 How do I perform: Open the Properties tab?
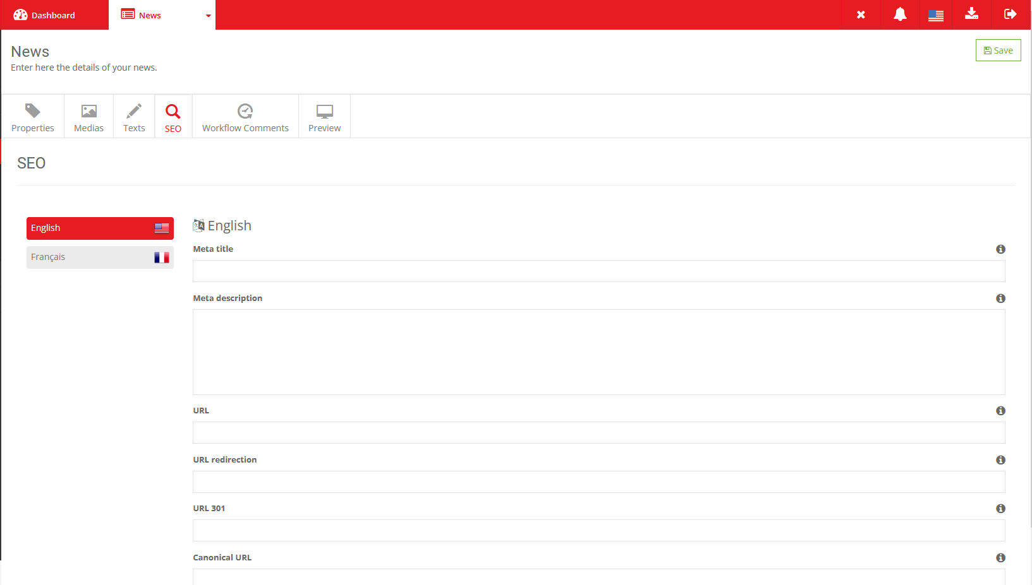(x=33, y=117)
